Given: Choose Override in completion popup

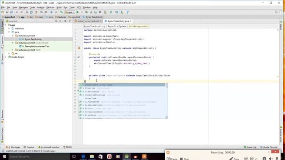Looking at the screenshot, I should 122,88.
